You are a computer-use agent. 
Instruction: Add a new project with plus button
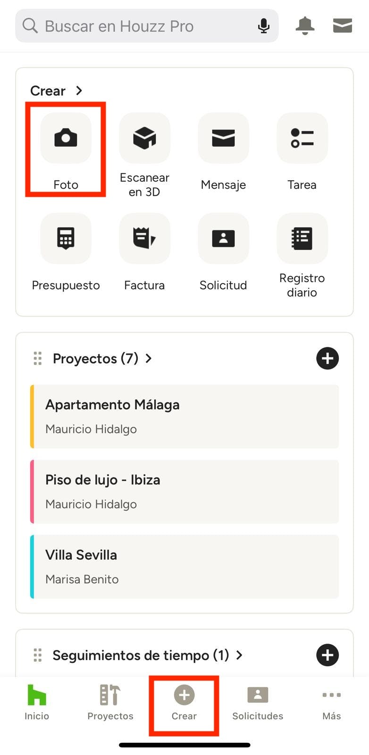pos(327,359)
